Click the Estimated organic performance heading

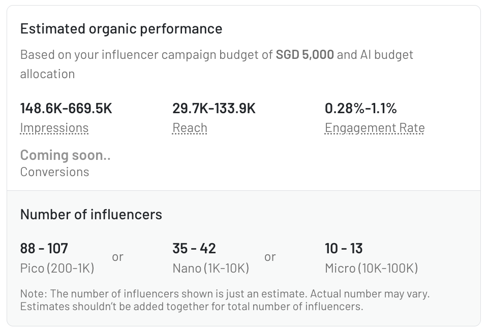(121, 28)
